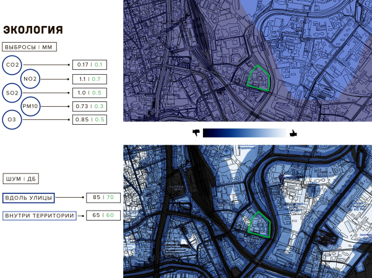Click the thumbs-down icon beside the gradient
Screen dimensions: 372x278
click(197, 133)
